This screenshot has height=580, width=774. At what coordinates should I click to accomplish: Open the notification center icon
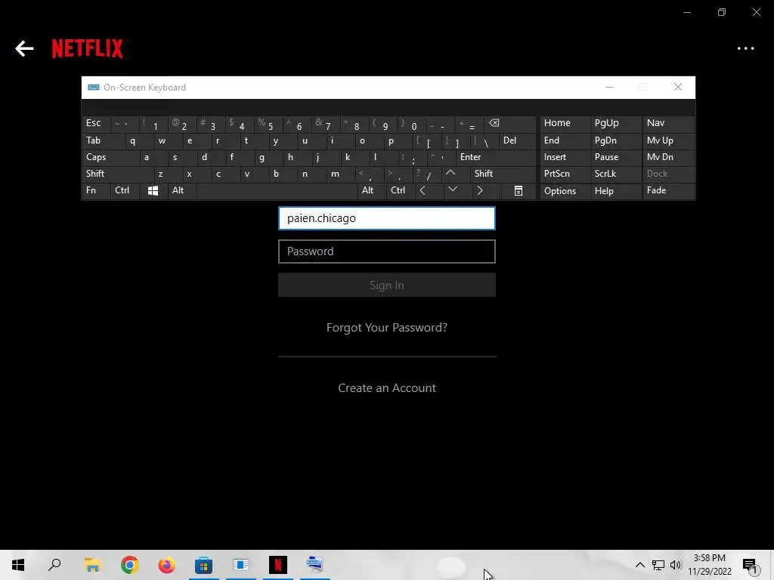[x=749, y=566]
